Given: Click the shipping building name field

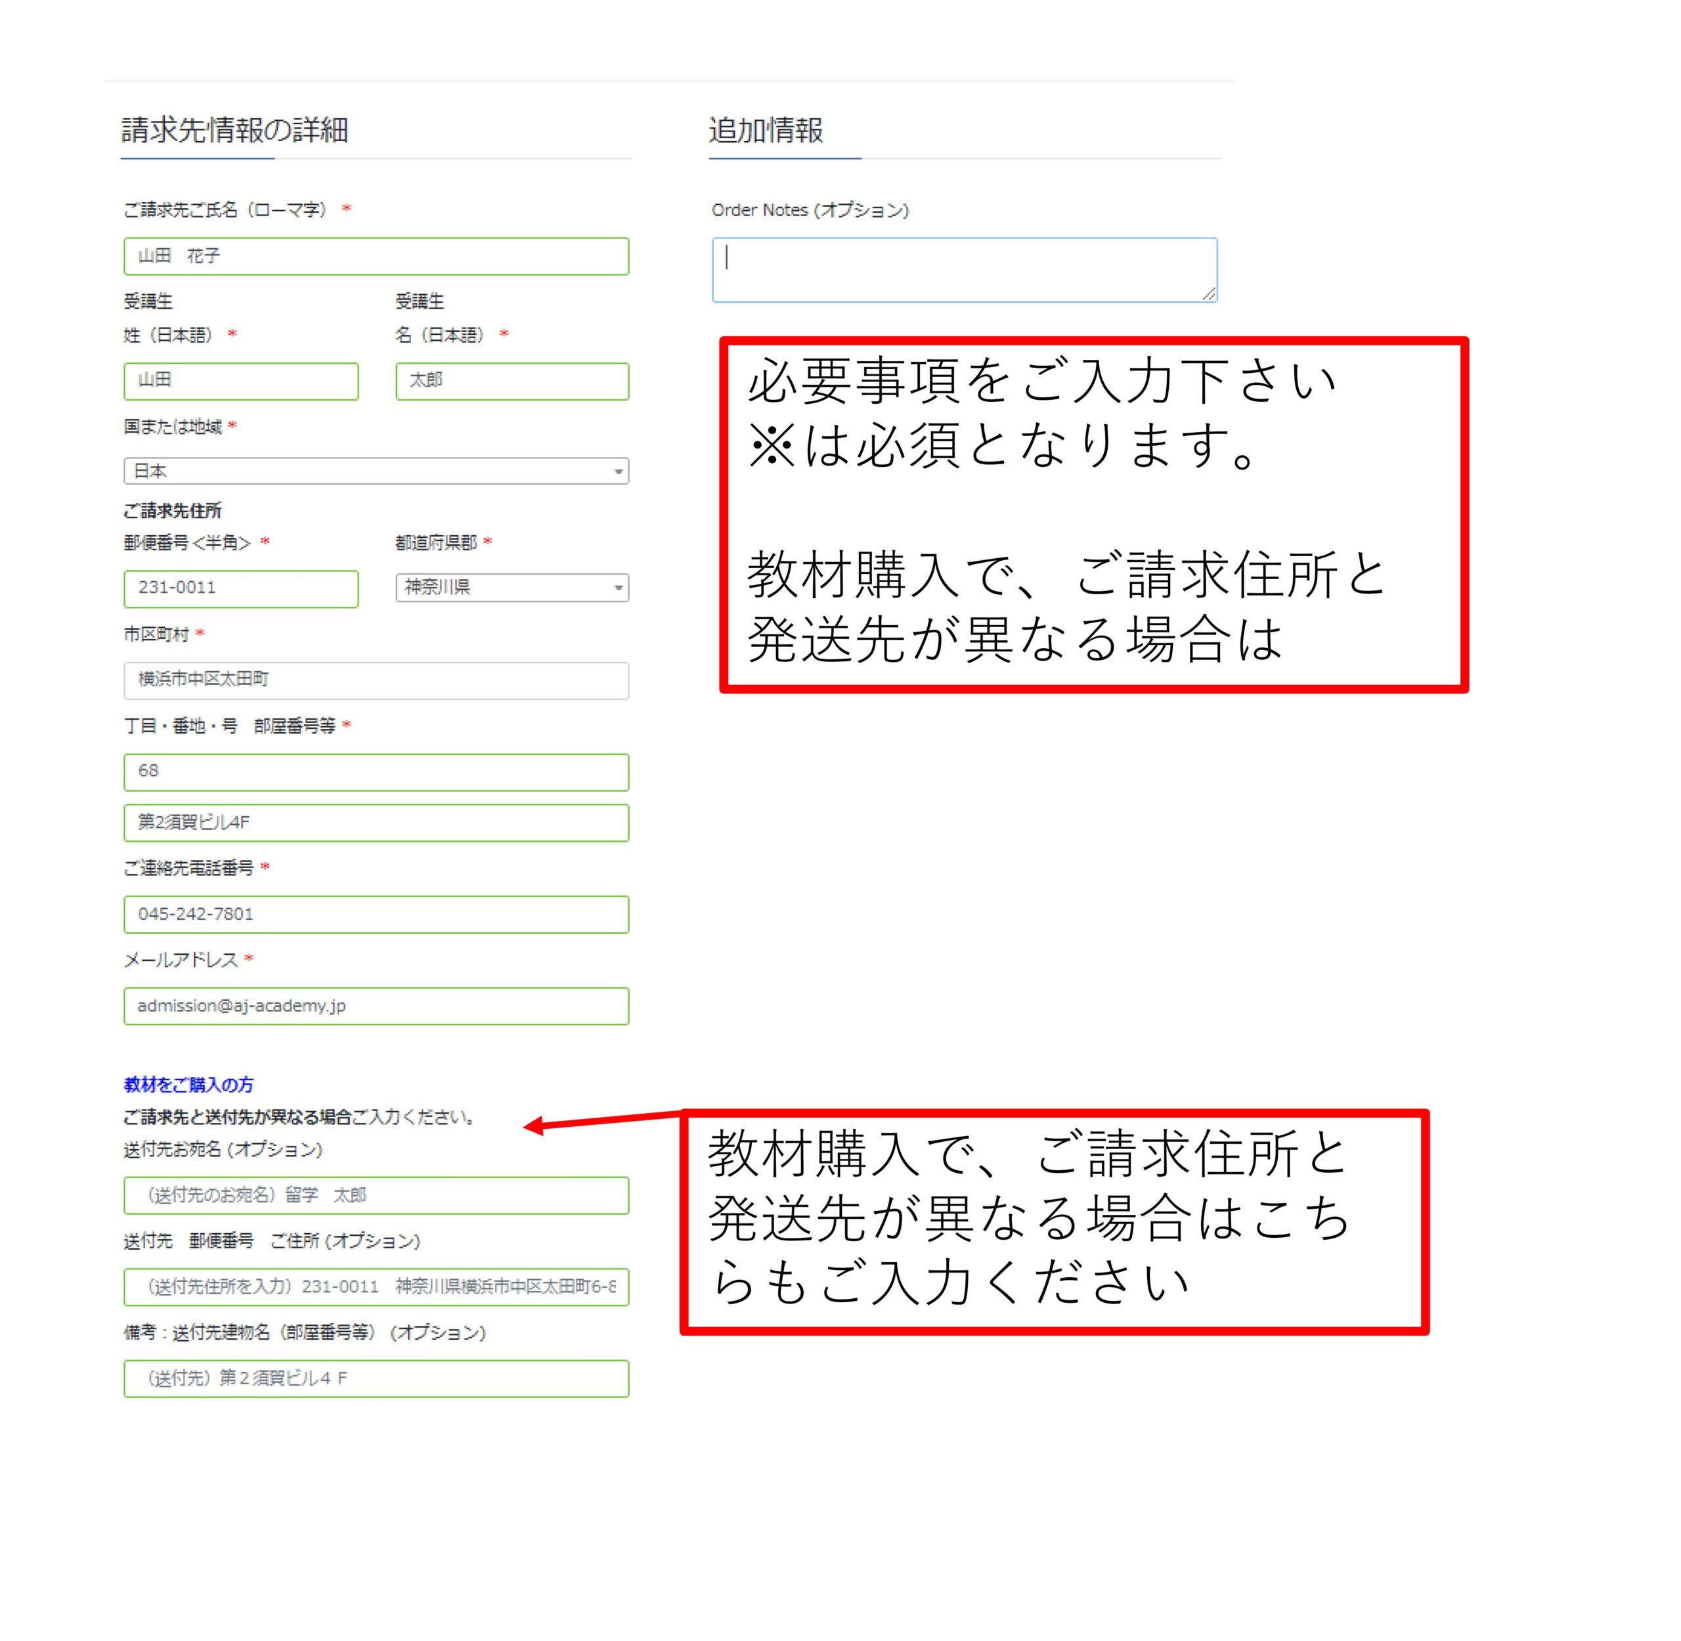Looking at the screenshot, I should pos(376,1378).
